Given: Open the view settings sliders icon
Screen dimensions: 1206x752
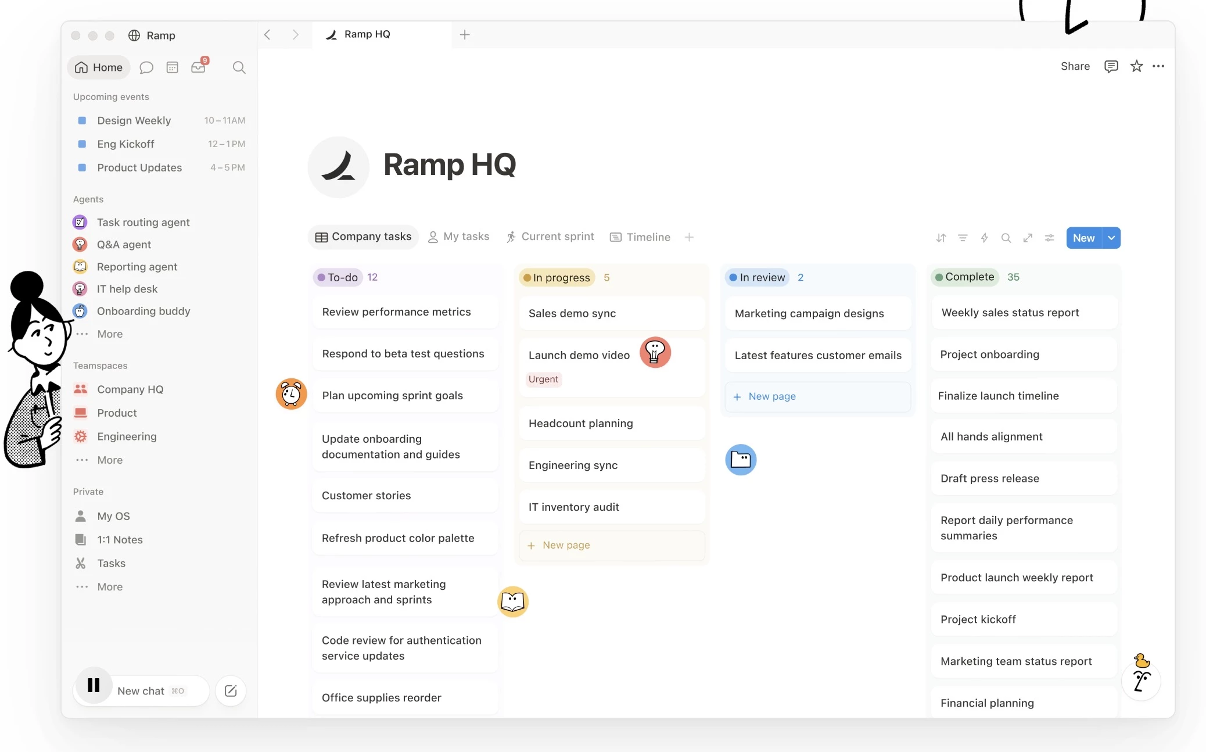Looking at the screenshot, I should [1049, 238].
